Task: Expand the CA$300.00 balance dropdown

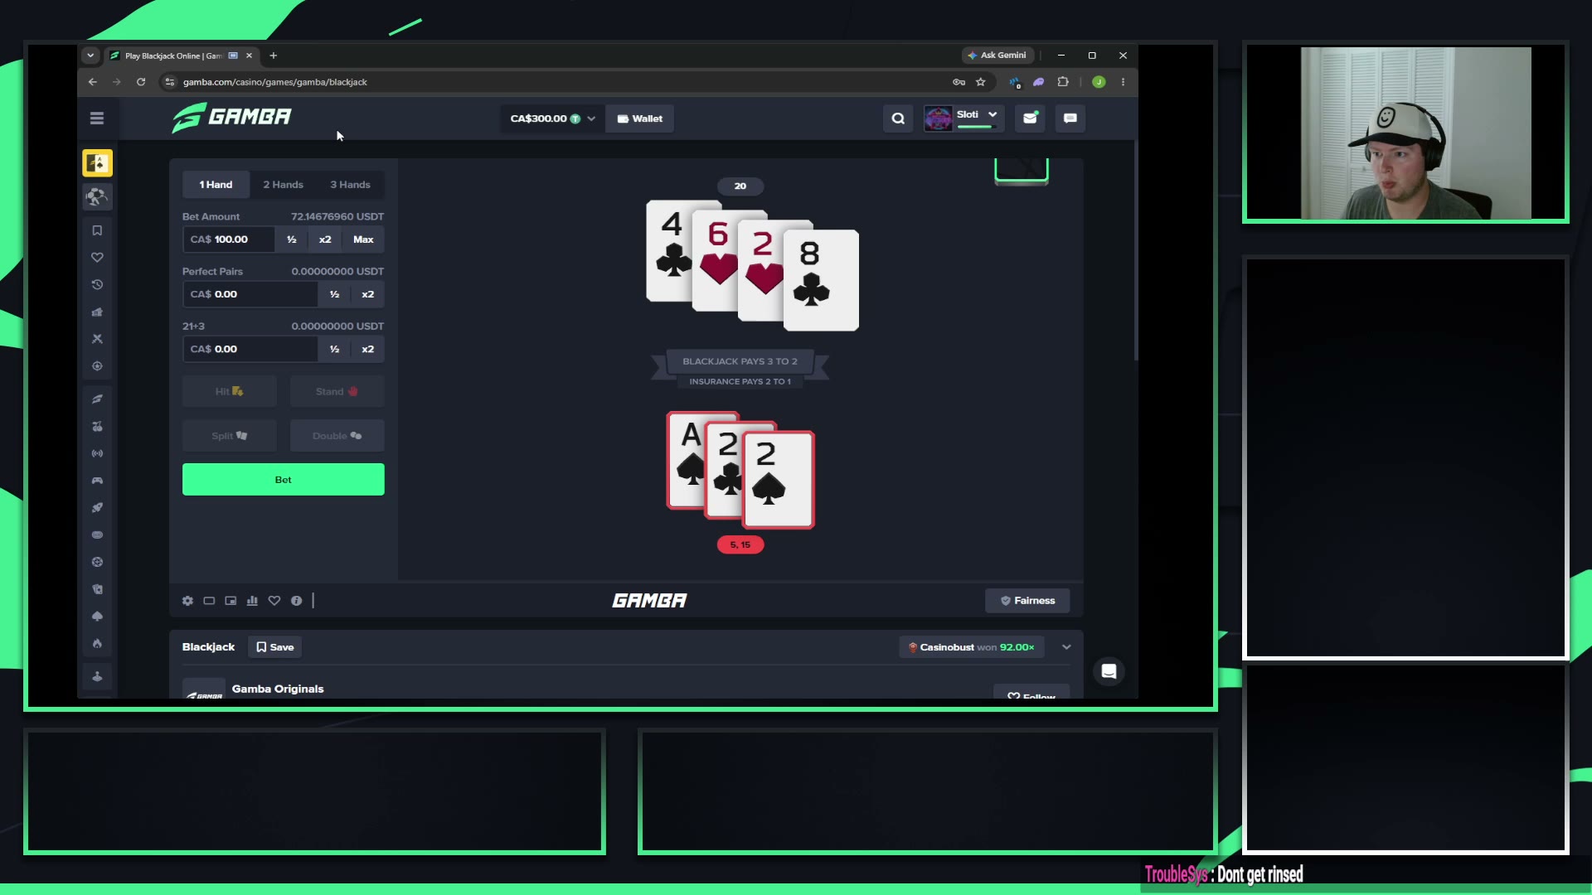Action: (x=552, y=119)
